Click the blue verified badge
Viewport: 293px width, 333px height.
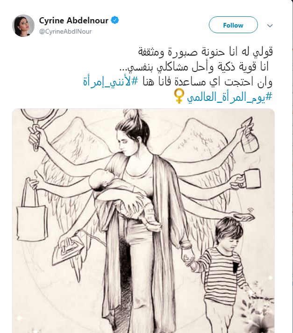[115, 21]
